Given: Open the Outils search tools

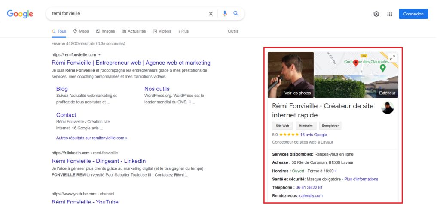Looking at the screenshot, I should click(233, 31).
